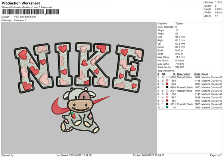Viewport: 224px width, 158px height.
Task: Select the 'Code' column header
Action: [x=197, y=74]
